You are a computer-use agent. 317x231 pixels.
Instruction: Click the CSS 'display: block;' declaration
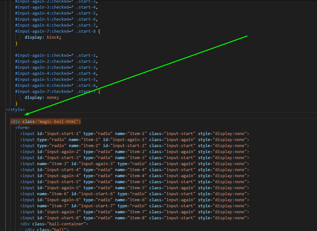click(x=43, y=37)
